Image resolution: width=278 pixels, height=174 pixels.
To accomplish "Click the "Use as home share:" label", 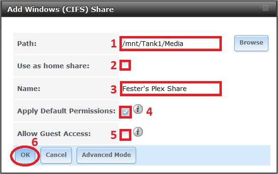I will point(53,66).
